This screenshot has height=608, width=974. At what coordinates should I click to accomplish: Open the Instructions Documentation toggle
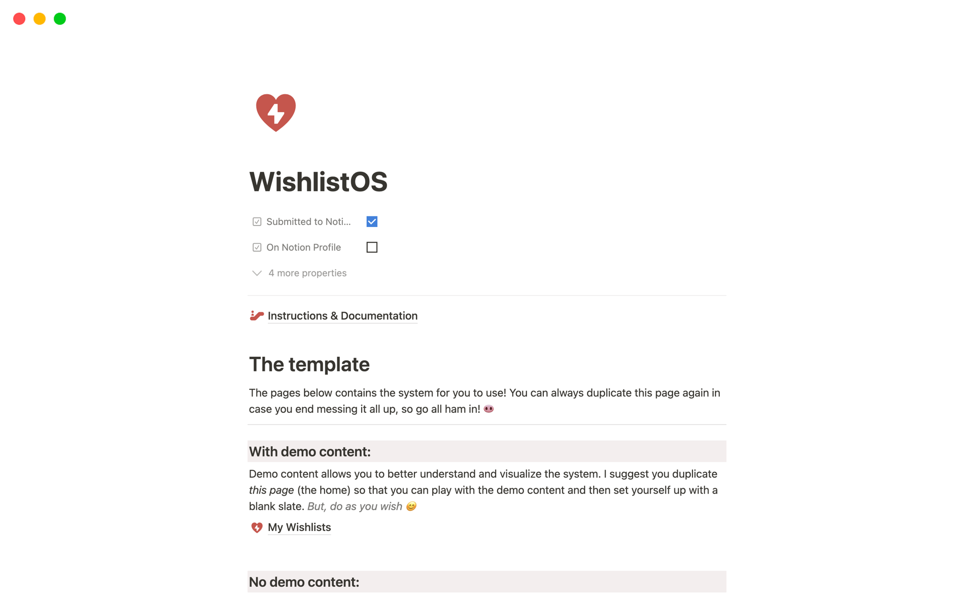[343, 315]
